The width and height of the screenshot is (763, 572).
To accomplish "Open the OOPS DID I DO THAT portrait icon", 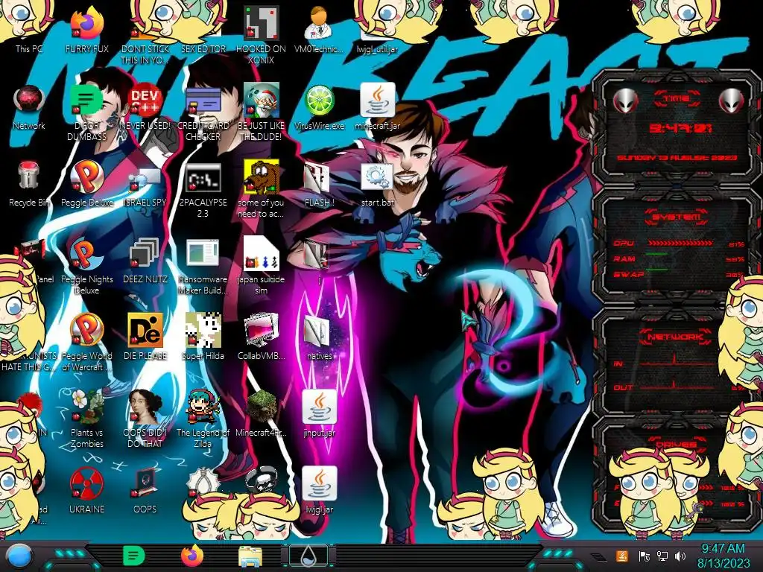I will click(145, 419).
